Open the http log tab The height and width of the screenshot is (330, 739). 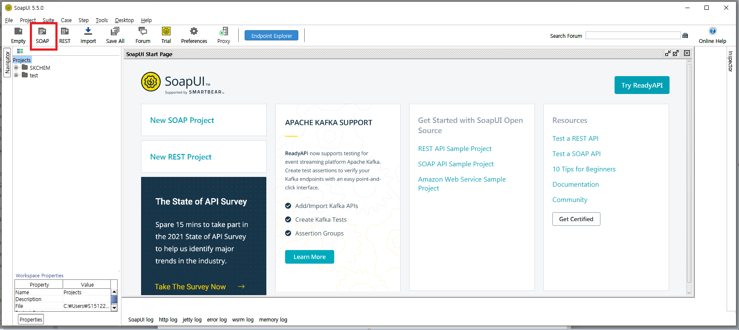168,319
